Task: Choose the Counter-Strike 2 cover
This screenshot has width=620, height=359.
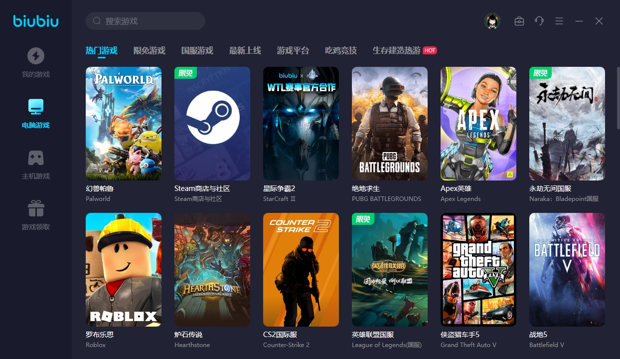Action: [301, 270]
